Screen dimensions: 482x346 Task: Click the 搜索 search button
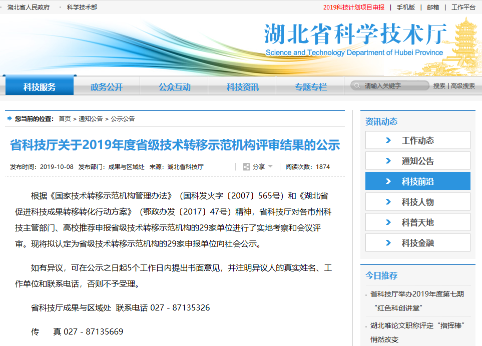(x=439, y=86)
